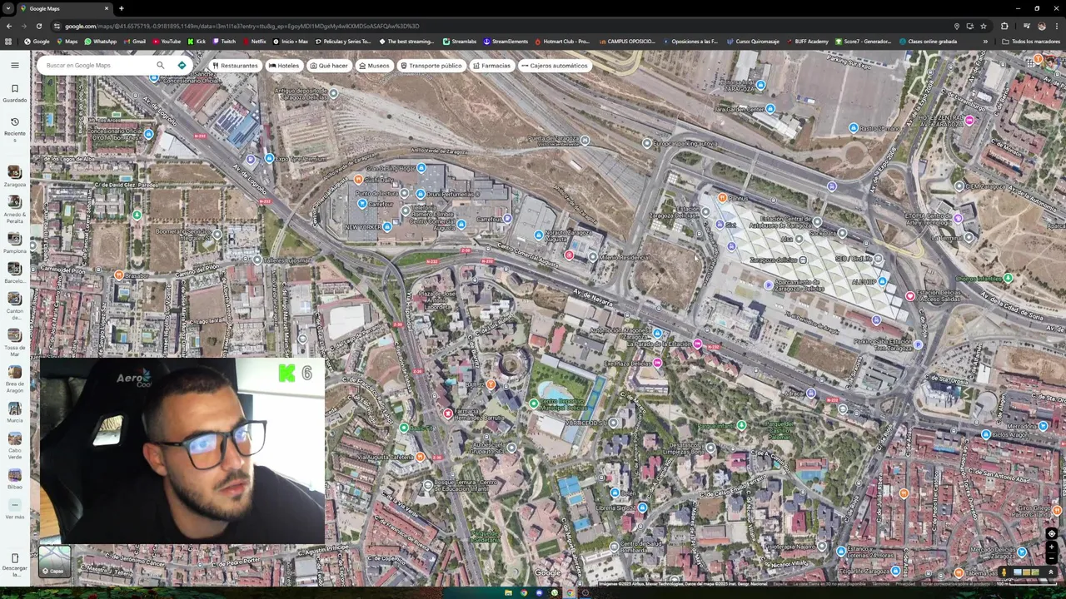Screen dimensions: 1066x599
Task: Open the WhatsApp bookmark
Action: (100, 42)
